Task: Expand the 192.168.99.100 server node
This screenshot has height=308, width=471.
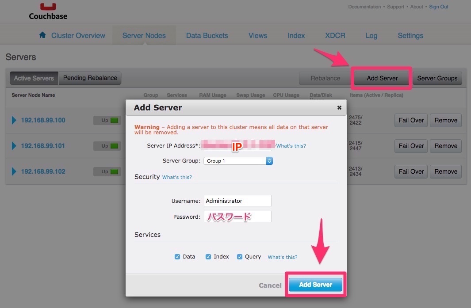Action: [x=14, y=120]
